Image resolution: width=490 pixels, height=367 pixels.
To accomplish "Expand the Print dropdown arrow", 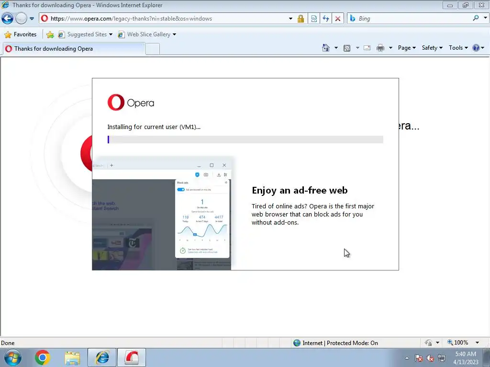I will [x=390, y=48].
